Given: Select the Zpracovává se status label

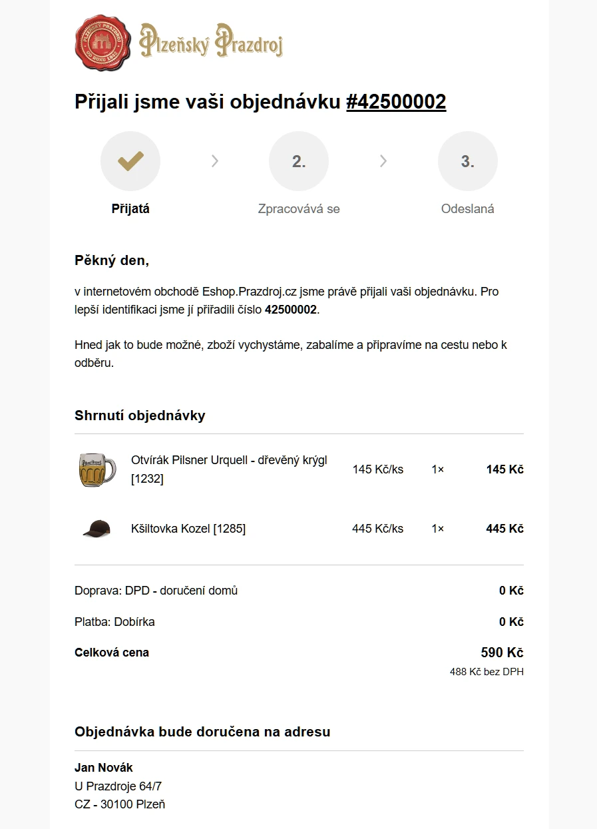Looking at the screenshot, I should click(299, 209).
